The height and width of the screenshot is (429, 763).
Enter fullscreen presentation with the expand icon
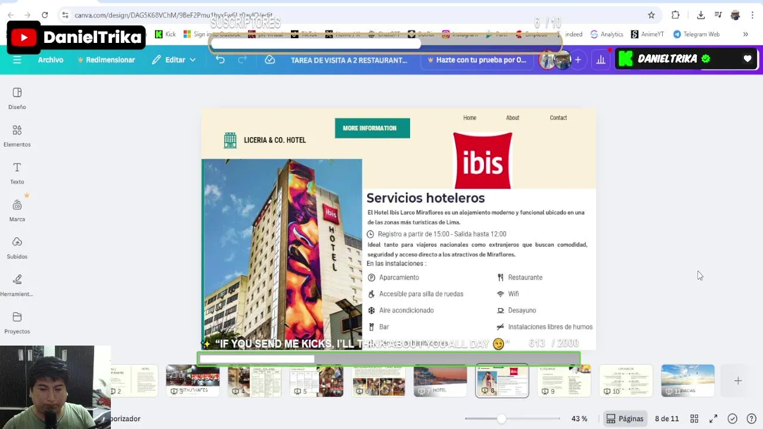714,419
